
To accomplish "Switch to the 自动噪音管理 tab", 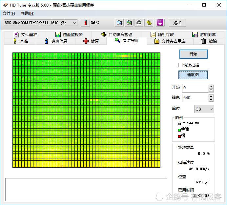I will (116, 34).
